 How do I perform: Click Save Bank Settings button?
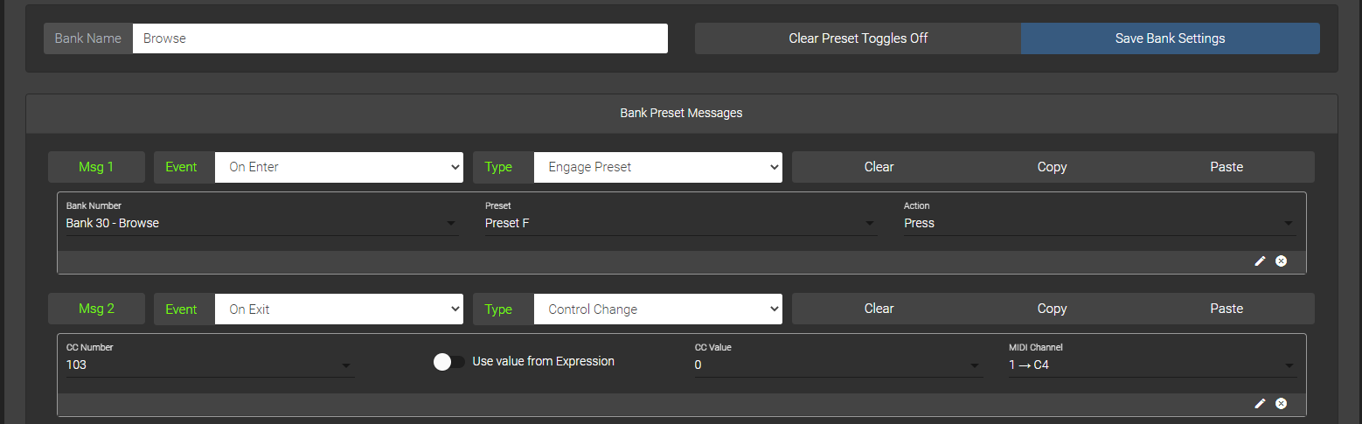[x=1170, y=38]
